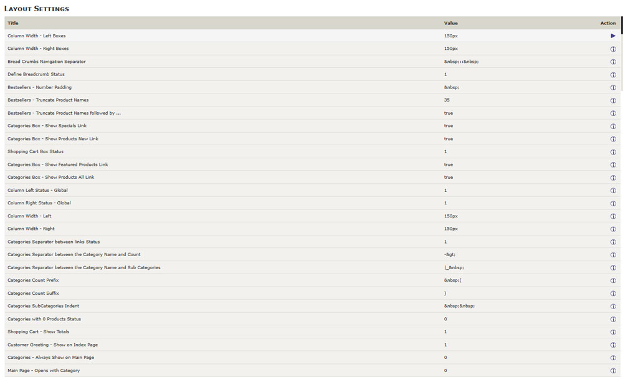
Task: View info for Categories SubCategories Indent
Action: 612,306
